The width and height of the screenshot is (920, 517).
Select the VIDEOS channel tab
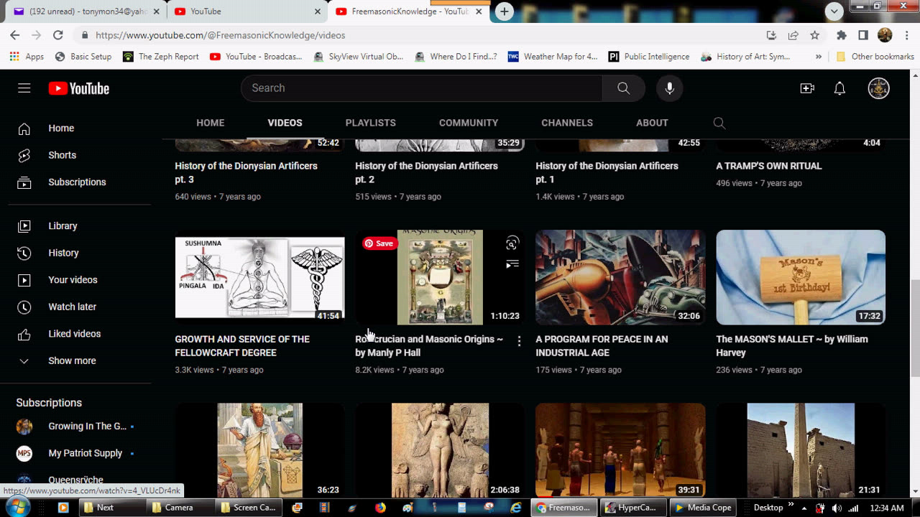285,123
